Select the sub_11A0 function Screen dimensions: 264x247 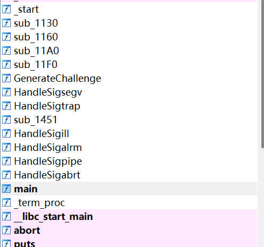(x=129, y=51)
